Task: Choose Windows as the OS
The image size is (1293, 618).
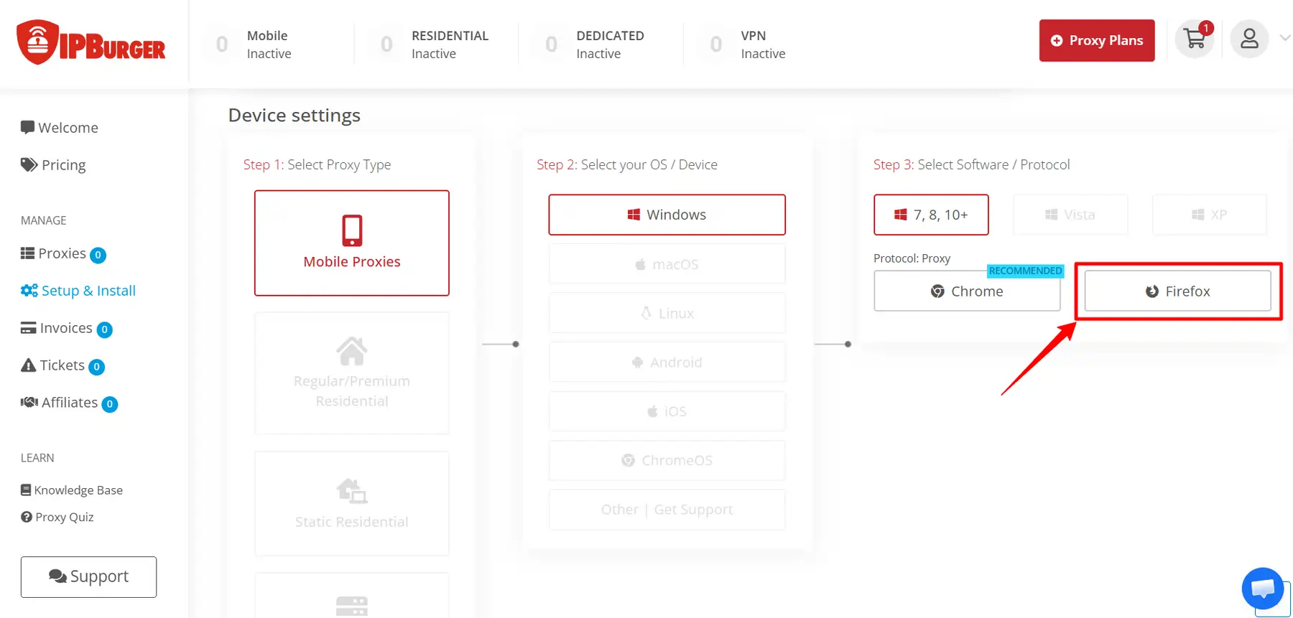Action: tap(667, 215)
